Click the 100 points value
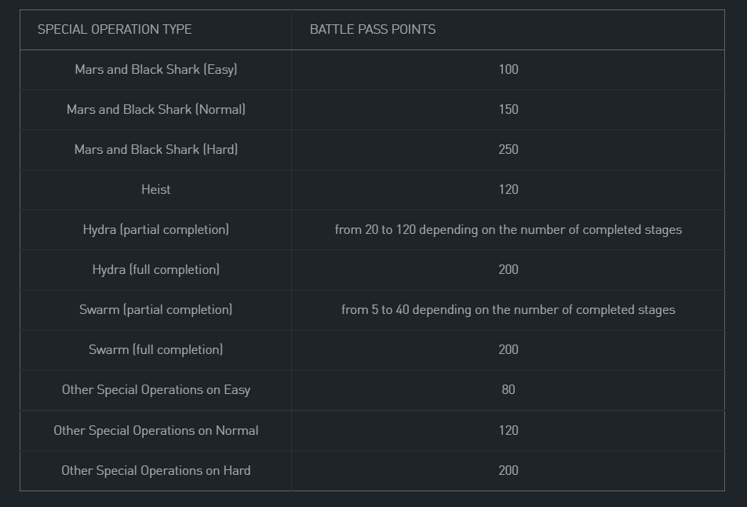 [508, 69]
